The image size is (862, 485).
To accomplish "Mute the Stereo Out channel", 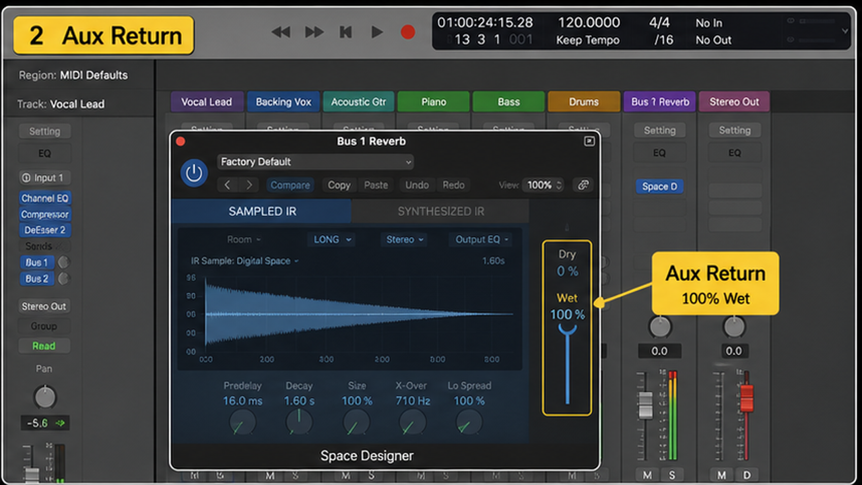I will 722,475.
